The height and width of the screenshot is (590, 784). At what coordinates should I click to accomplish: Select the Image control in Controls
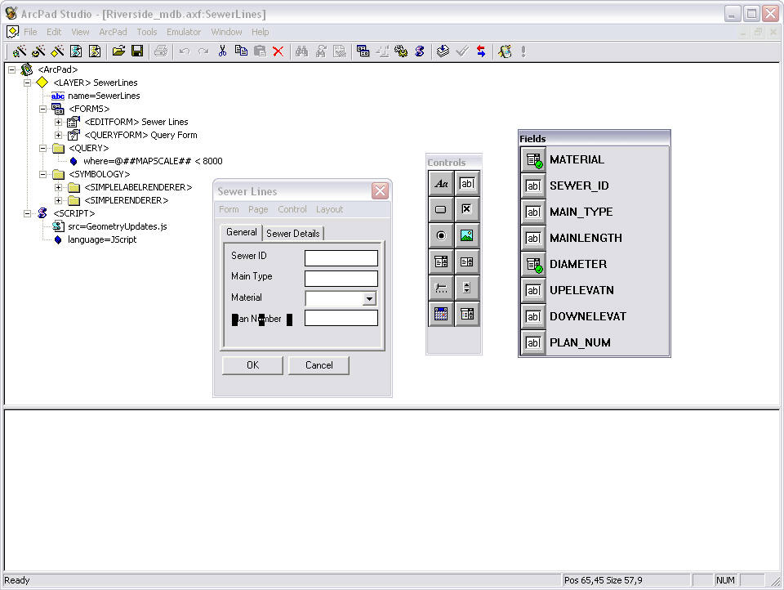click(467, 235)
